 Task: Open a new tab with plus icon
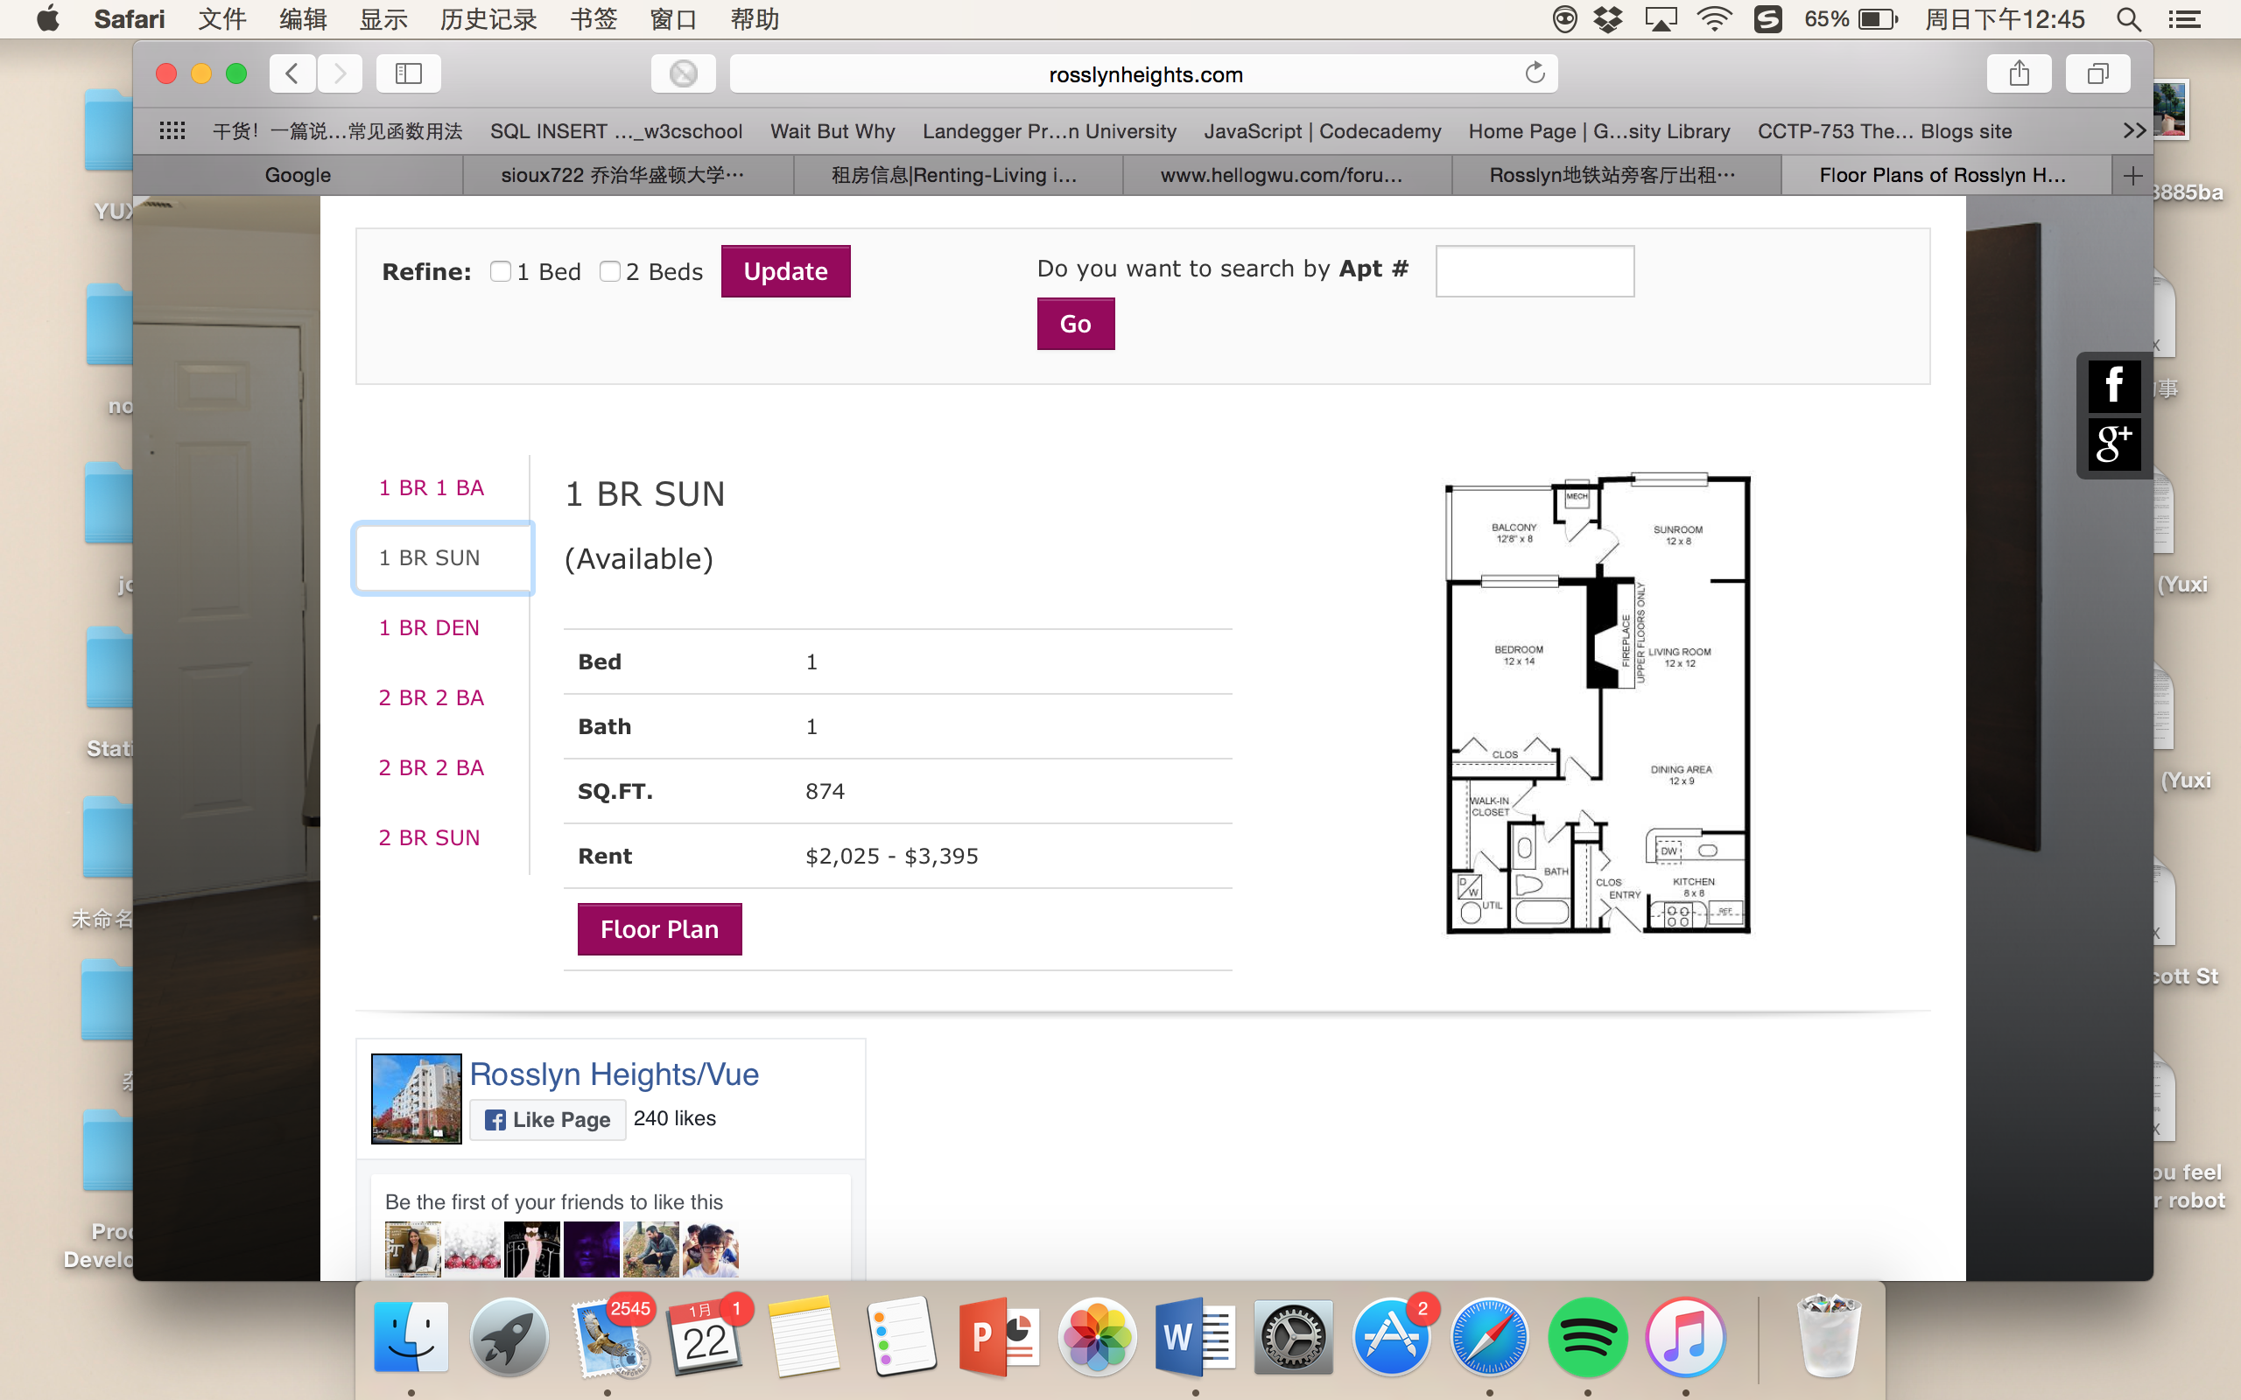(x=2132, y=175)
